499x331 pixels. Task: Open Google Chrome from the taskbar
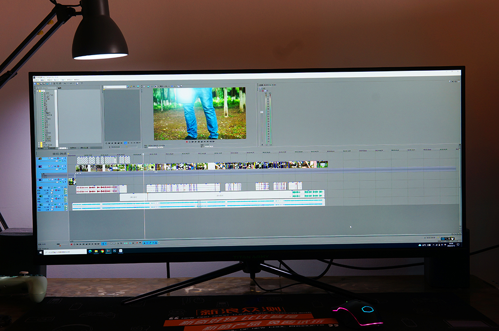tap(102, 251)
